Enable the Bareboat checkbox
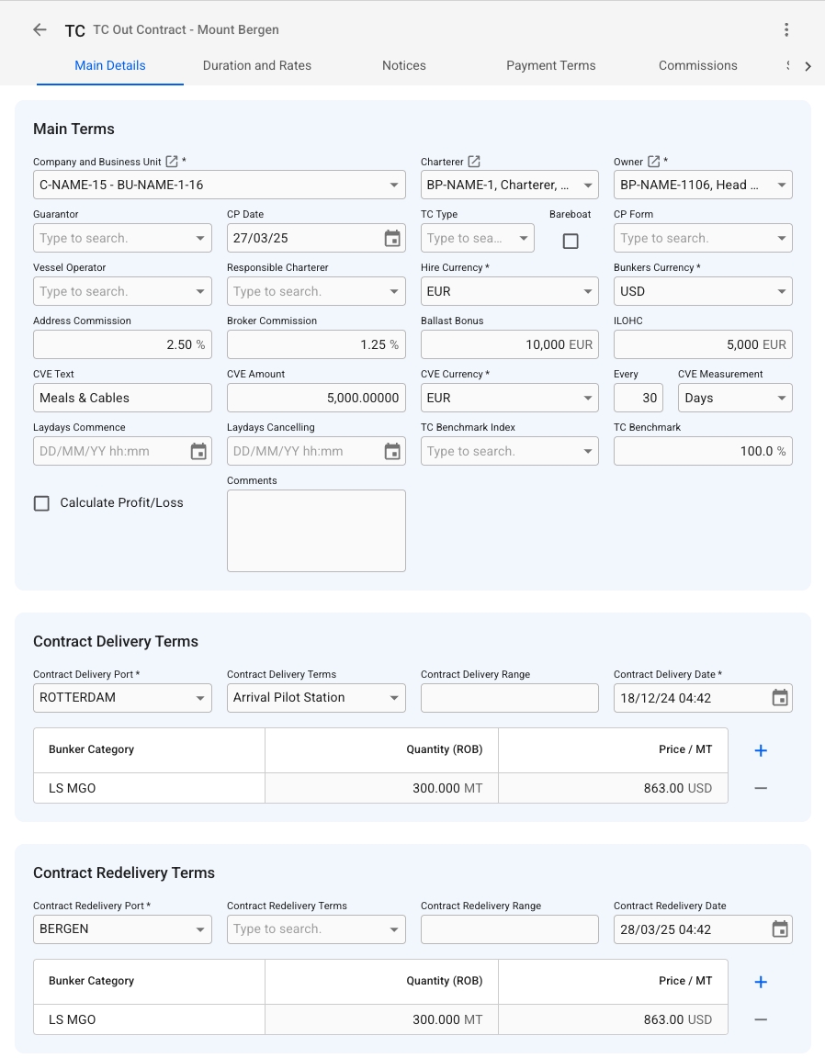This screenshot has width=825, height=1058. [571, 241]
